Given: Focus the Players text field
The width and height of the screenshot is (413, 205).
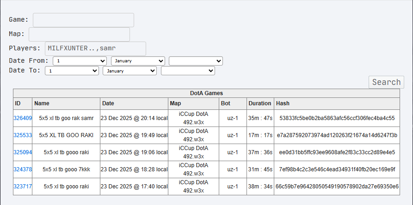Looking at the screenshot, I should tap(95, 49).
